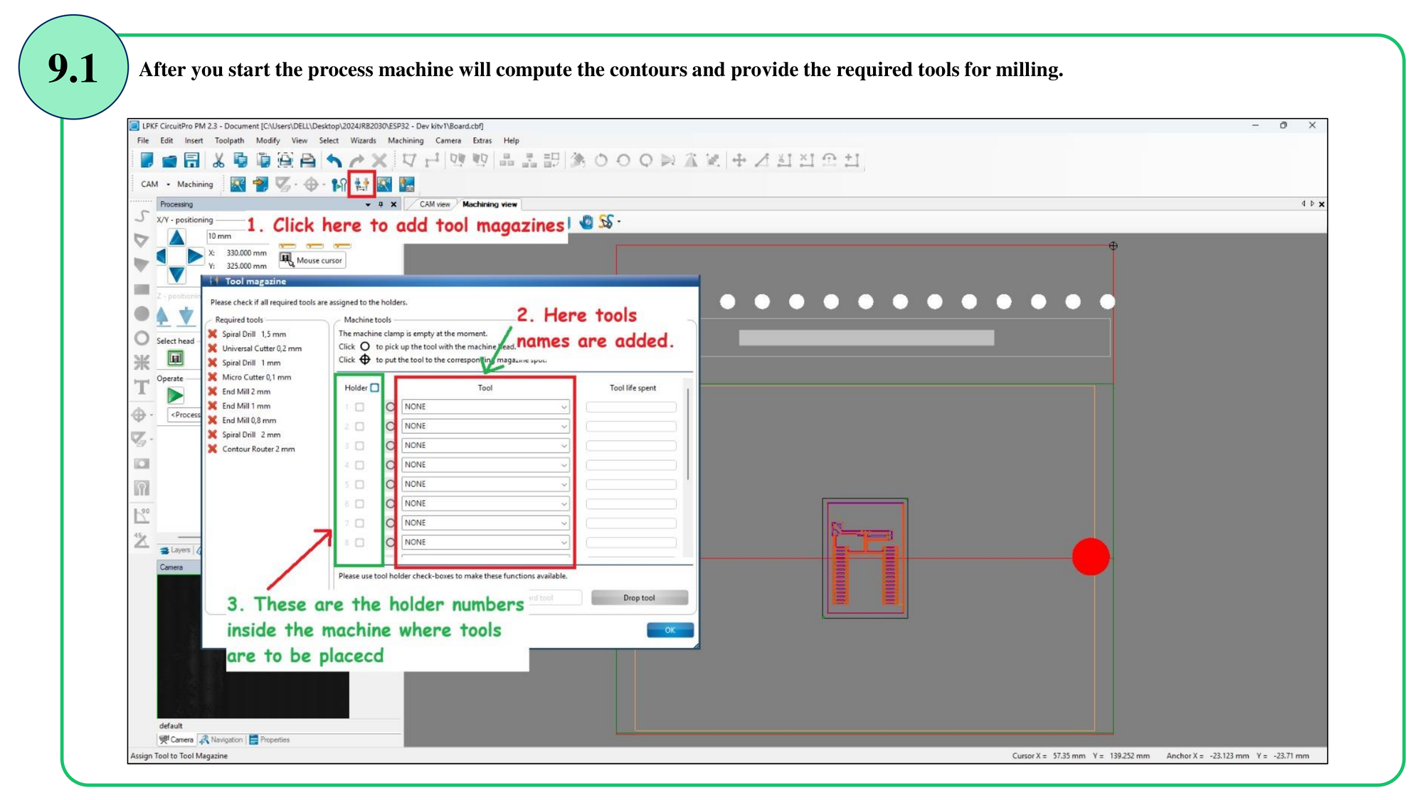1423x800 pixels.
Task: Click the up arrow X/Y positioning button
Action: tap(176, 237)
